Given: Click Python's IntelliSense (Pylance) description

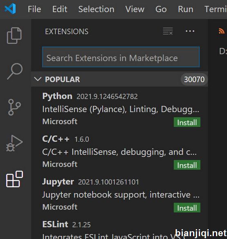Looking at the screenshot, I should tap(121, 109).
